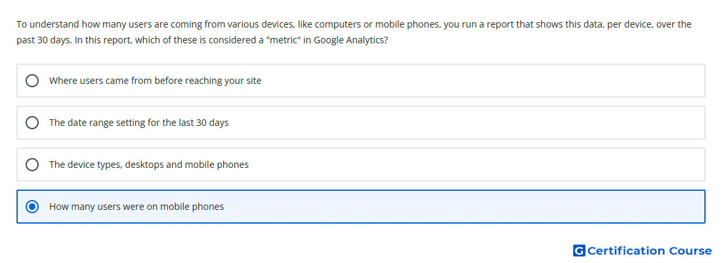The width and height of the screenshot is (722, 263).
Task: Select radio button for date range option
Action: [32, 123]
